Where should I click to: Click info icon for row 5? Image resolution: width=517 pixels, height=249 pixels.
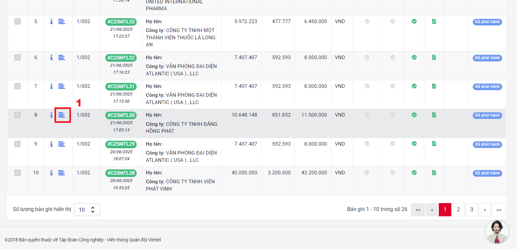52,21
